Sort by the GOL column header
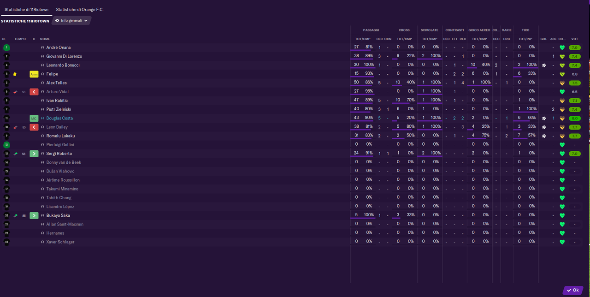 (x=543, y=39)
